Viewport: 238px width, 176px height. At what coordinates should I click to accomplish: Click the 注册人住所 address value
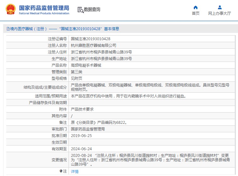click(101, 52)
